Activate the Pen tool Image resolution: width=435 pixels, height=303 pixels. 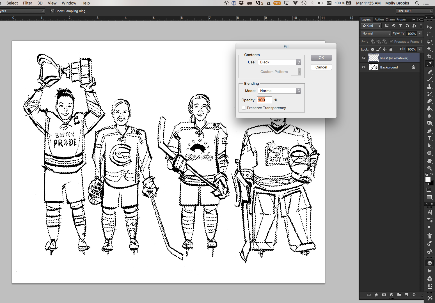pyautogui.click(x=429, y=131)
